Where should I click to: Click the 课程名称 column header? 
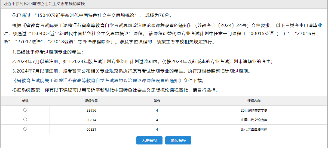click(254, 101)
